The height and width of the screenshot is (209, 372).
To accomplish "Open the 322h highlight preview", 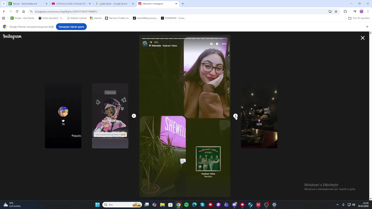I will click(x=259, y=116).
